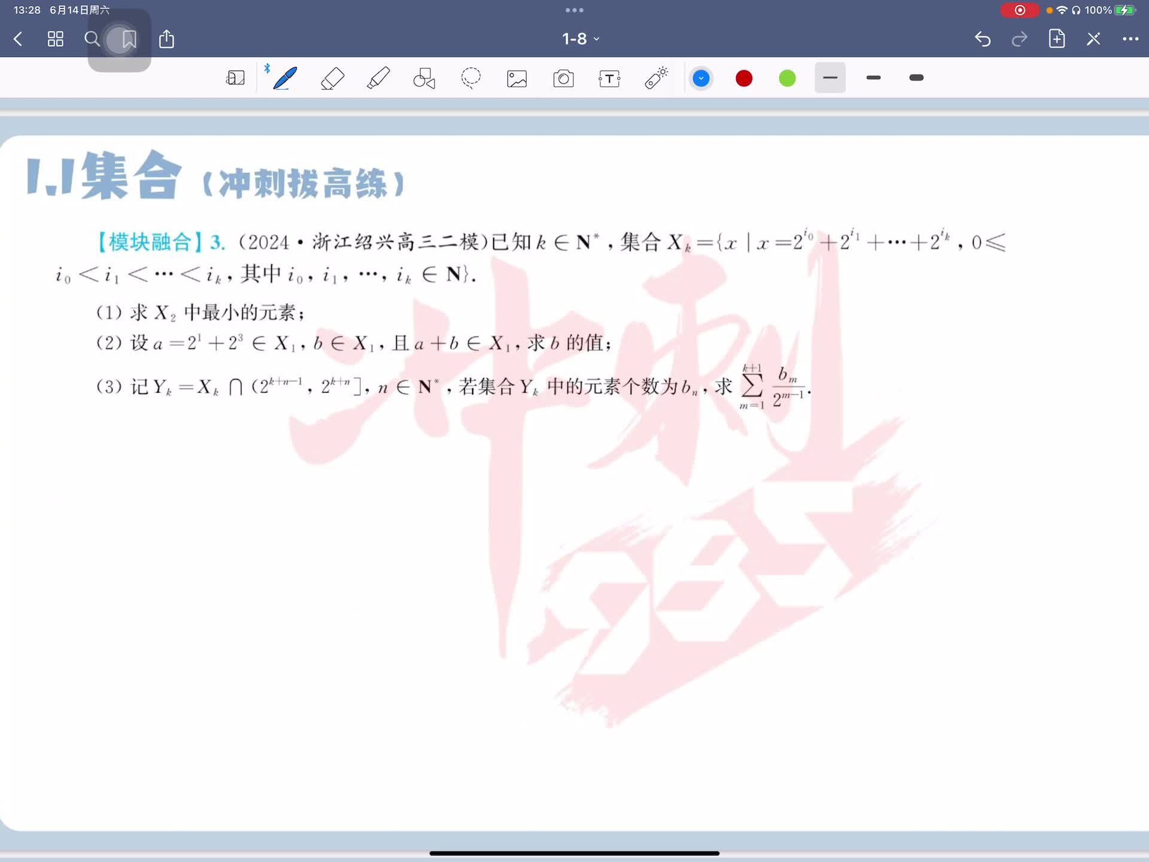The width and height of the screenshot is (1149, 862).
Task: Open the blue color swatch options
Action: click(x=701, y=78)
